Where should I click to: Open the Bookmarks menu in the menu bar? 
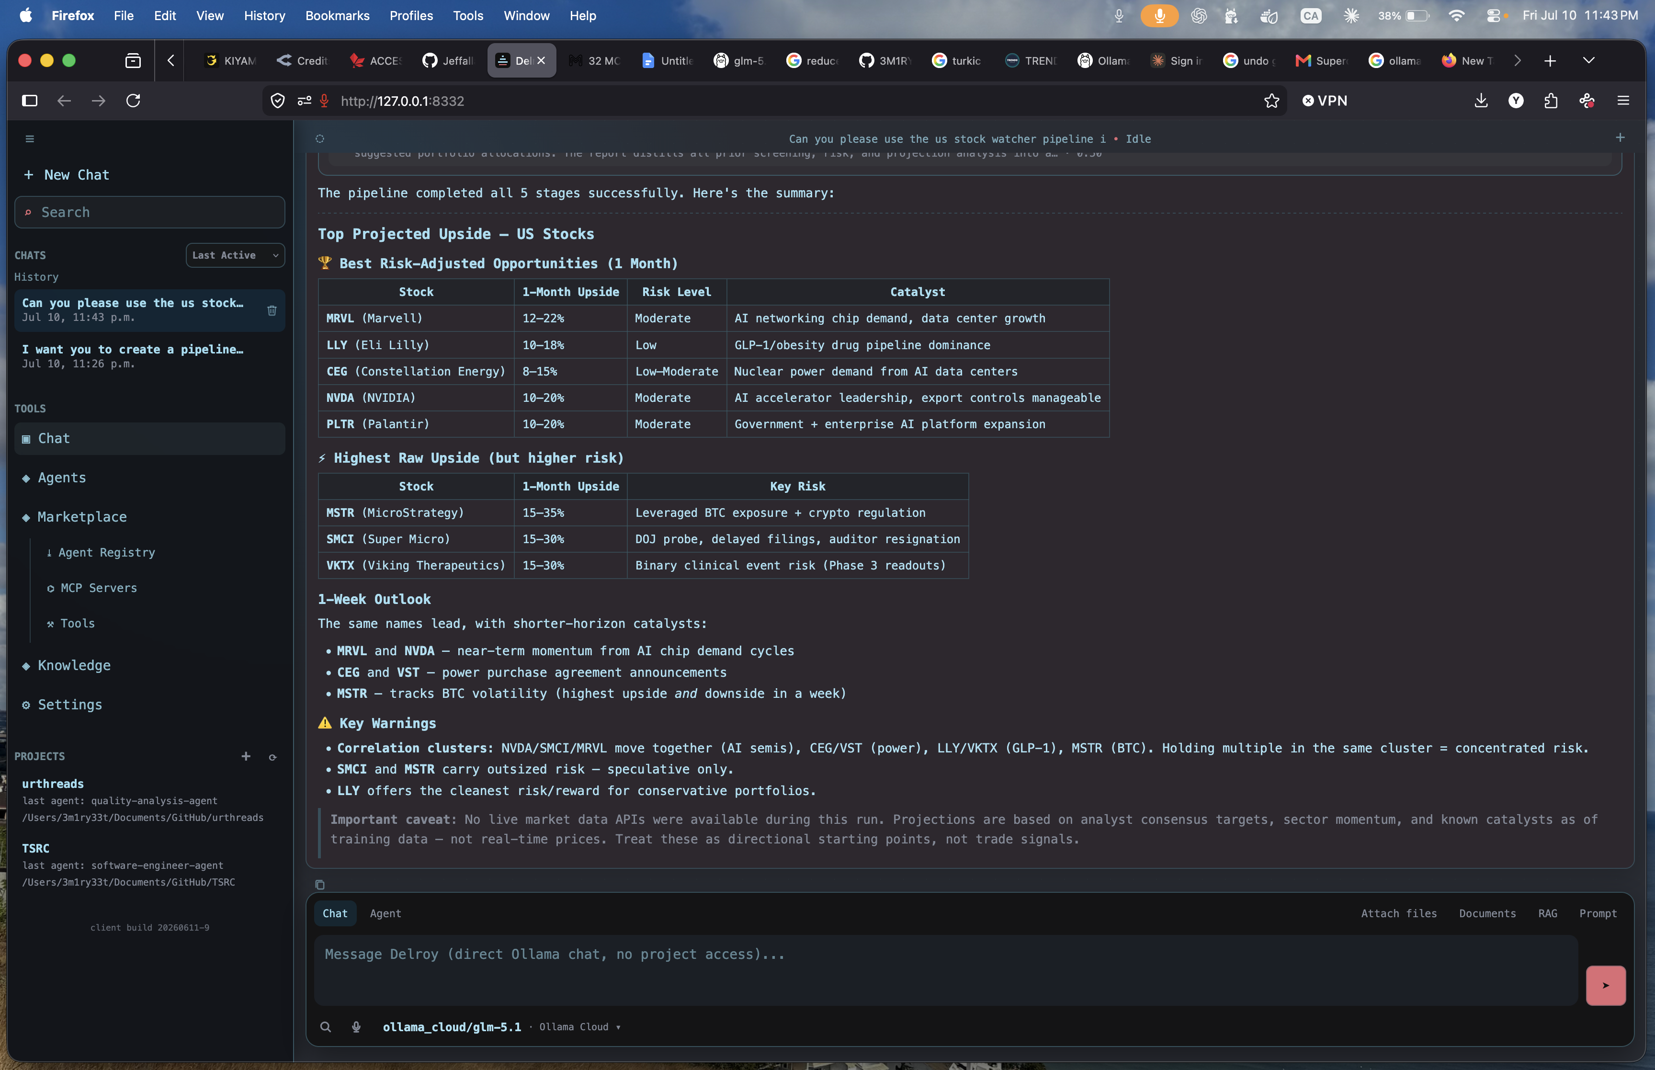click(337, 15)
